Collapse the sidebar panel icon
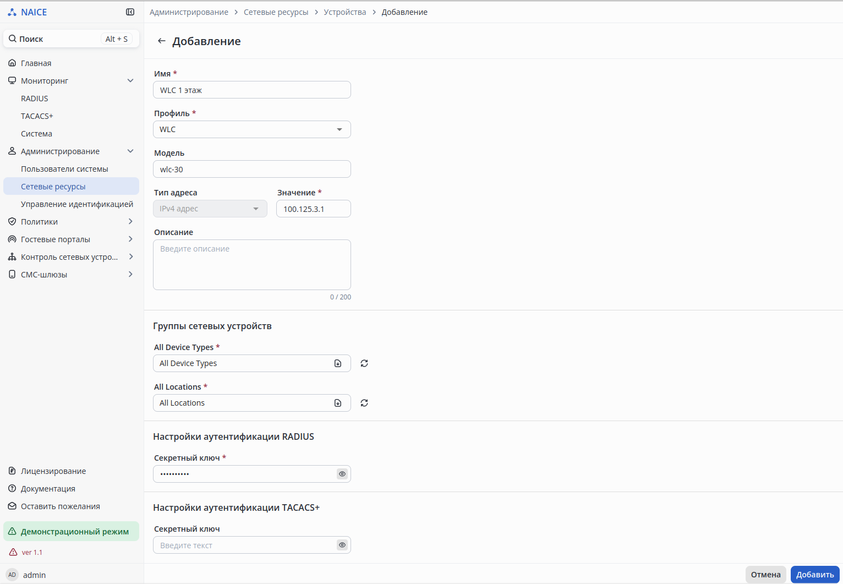 (x=130, y=12)
